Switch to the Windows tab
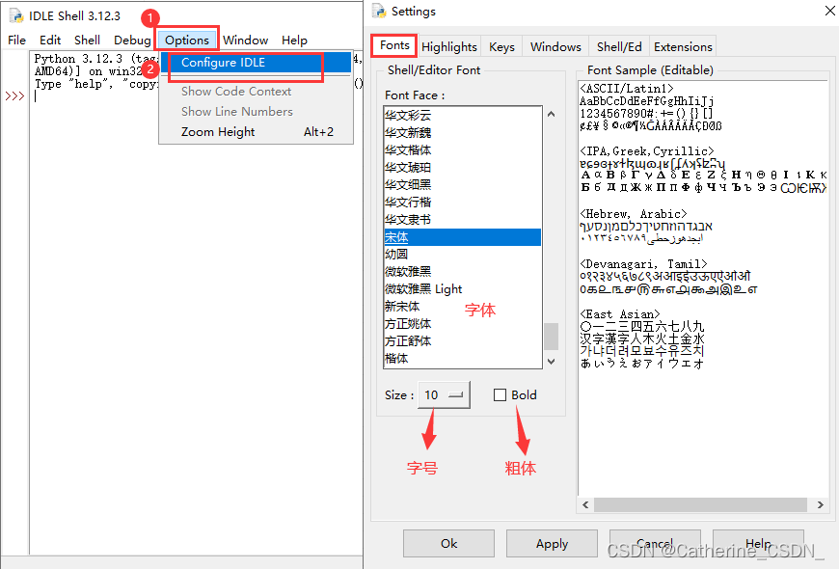The height and width of the screenshot is (569, 839). pyautogui.click(x=555, y=47)
